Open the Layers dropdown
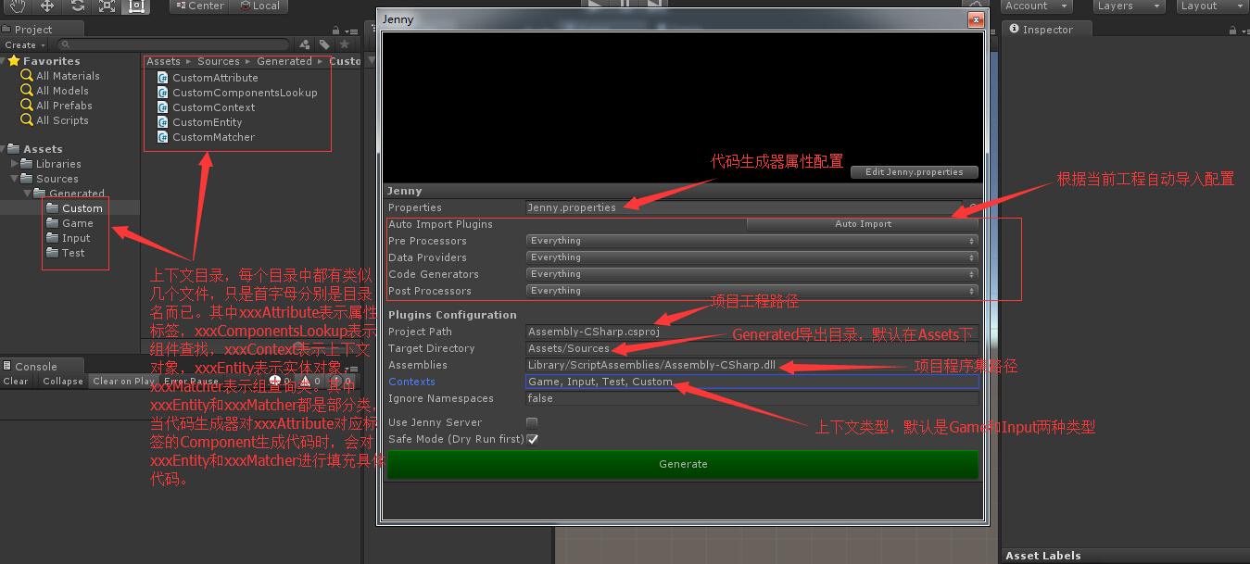This screenshot has height=564, width=1250. (1128, 6)
